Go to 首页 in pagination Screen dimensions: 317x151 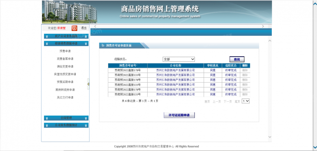(207, 102)
